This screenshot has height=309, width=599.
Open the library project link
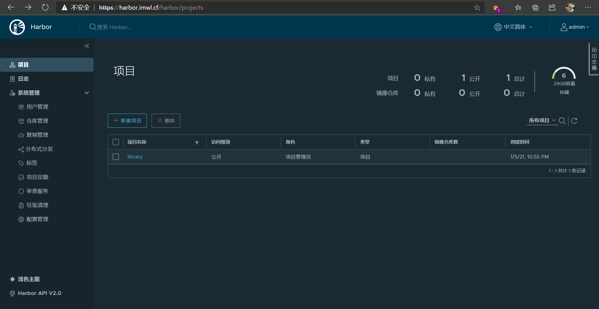pyautogui.click(x=135, y=157)
